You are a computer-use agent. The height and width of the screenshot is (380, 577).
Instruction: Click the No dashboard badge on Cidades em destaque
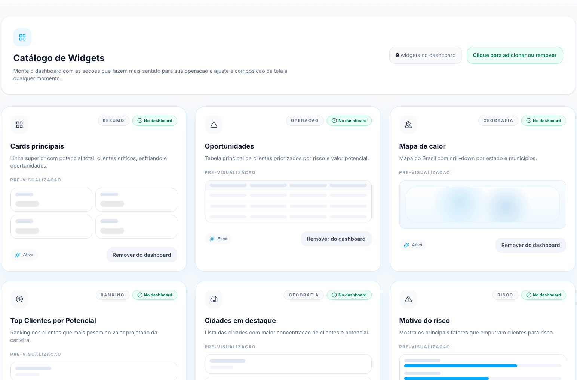[349, 295]
